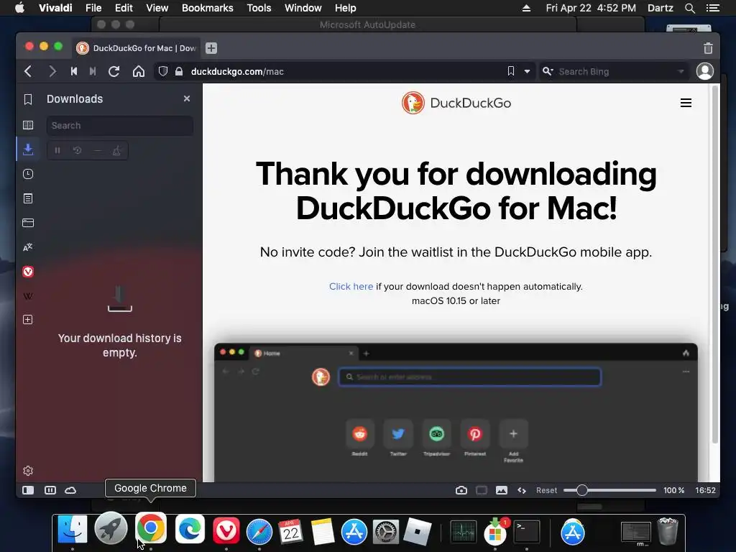736x552 pixels.
Task: Open closed tabs trash can
Action: pos(708,48)
